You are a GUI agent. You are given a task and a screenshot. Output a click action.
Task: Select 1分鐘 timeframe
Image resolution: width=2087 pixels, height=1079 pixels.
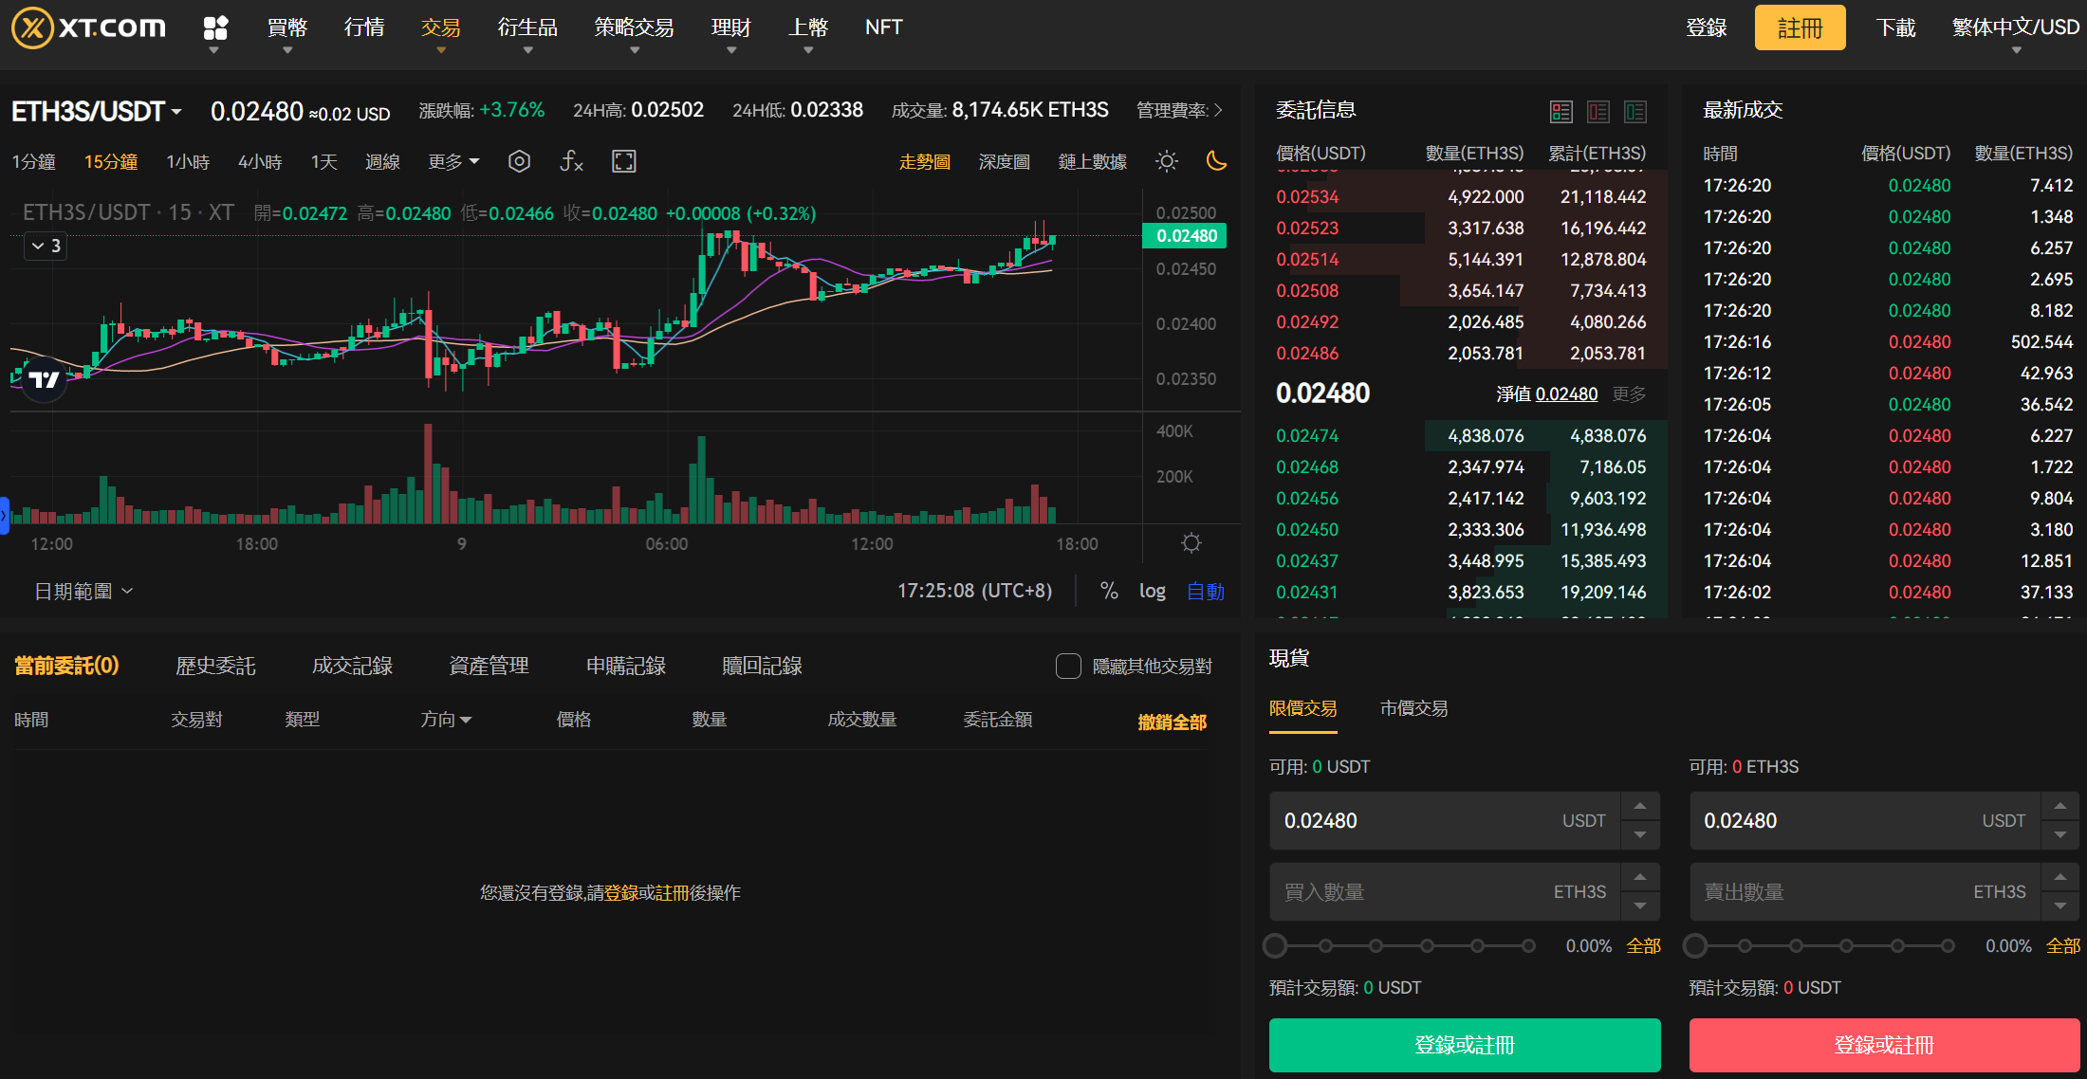tap(34, 161)
